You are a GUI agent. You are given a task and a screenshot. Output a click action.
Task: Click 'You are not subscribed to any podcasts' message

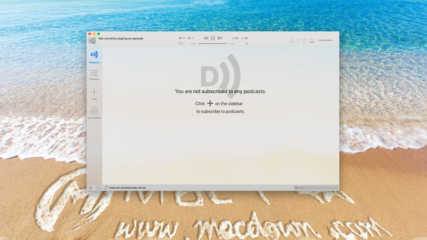coord(220,91)
